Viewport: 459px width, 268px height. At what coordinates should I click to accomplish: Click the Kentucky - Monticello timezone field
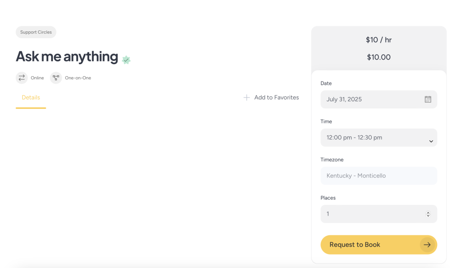click(378, 176)
